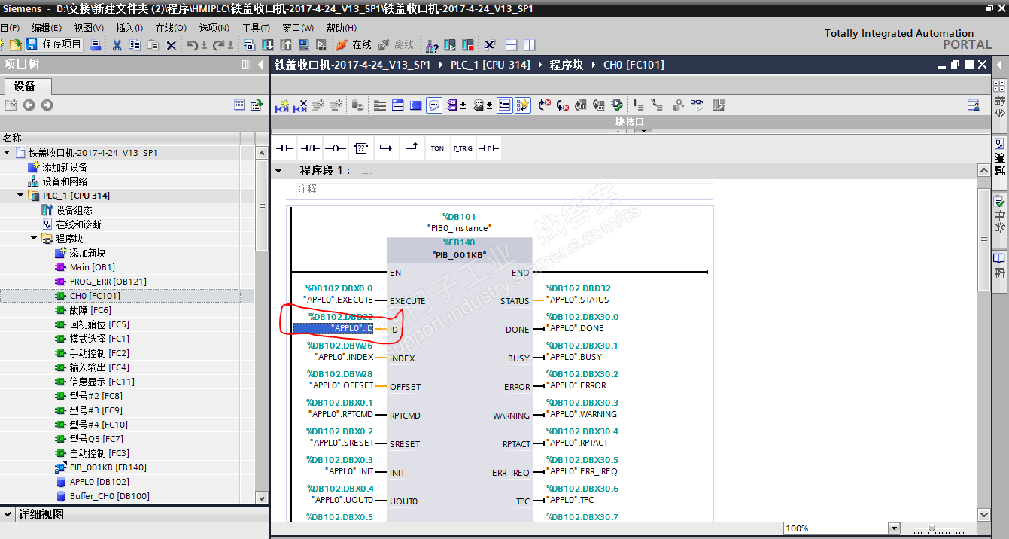Compile the project with compile icon
This screenshot has height=539, width=1009.
(x=250, y=45)
